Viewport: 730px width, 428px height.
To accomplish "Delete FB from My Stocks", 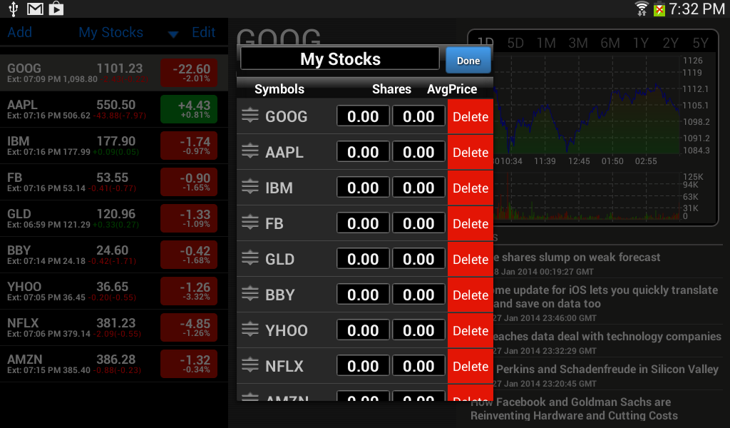I will point(471,223).
